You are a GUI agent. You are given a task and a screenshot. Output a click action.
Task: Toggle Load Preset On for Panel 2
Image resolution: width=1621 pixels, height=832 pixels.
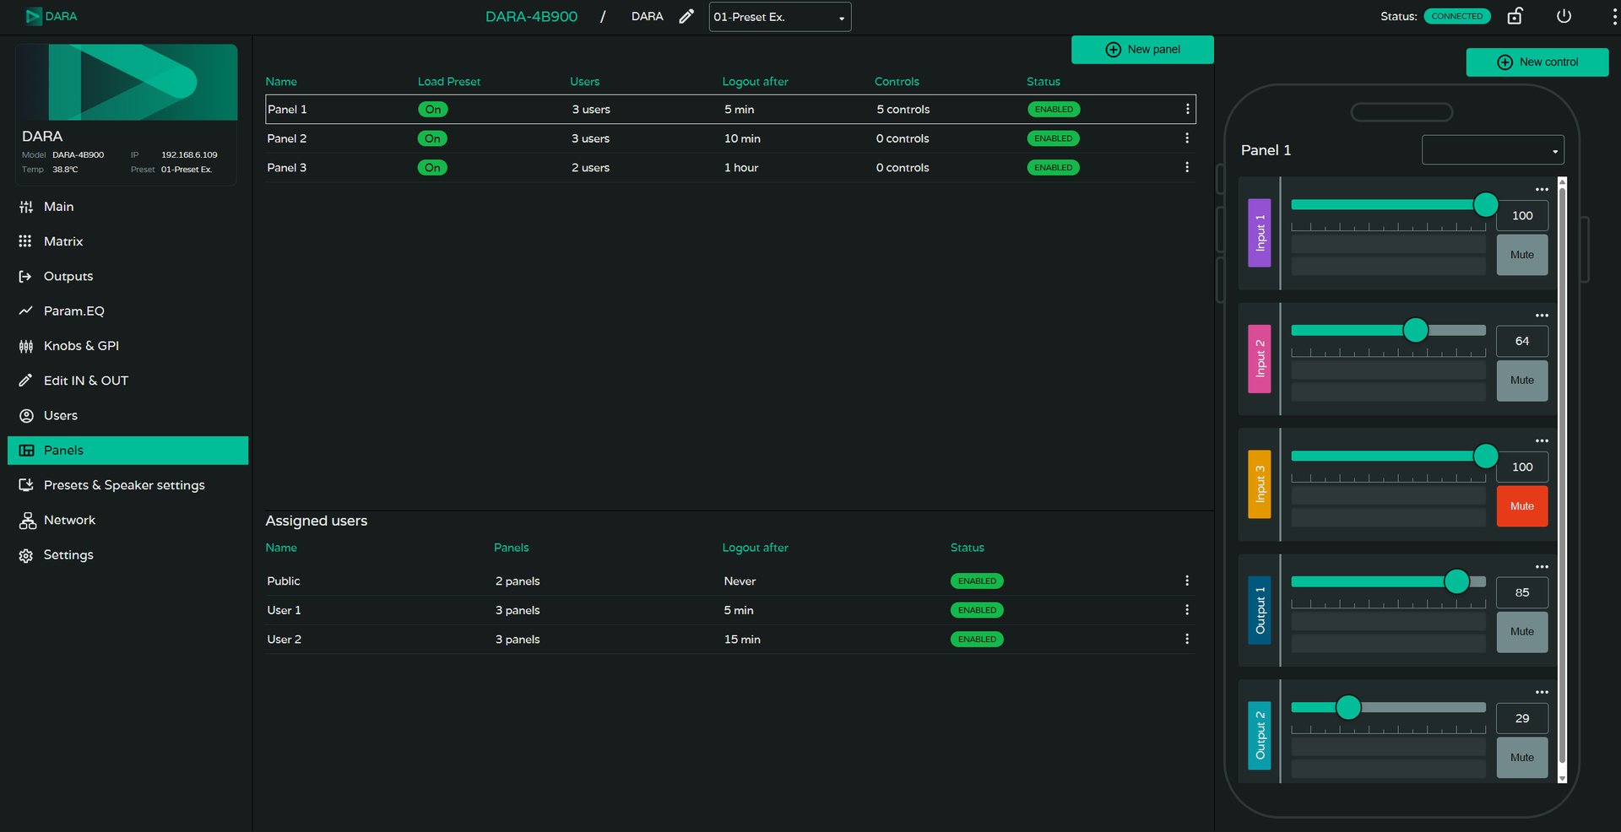click(432, 138)
